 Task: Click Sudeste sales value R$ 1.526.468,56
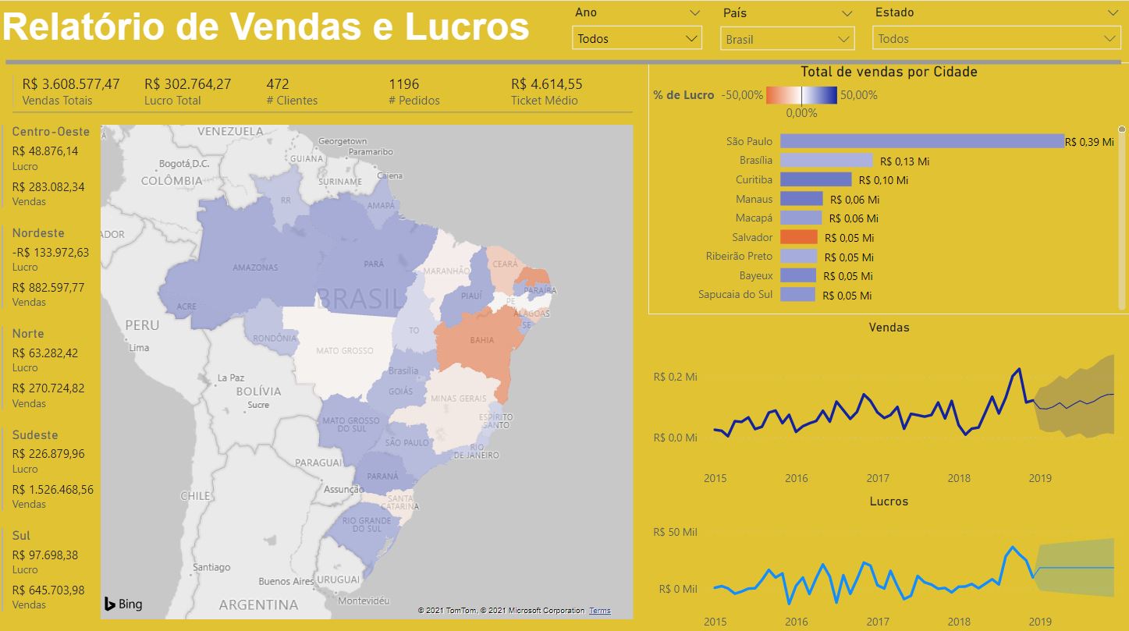[52, 490]
